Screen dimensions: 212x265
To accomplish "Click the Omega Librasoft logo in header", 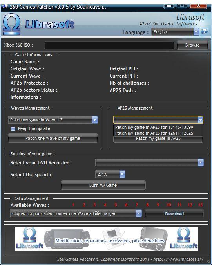I will pyautogui.click(x=12, y=24).
